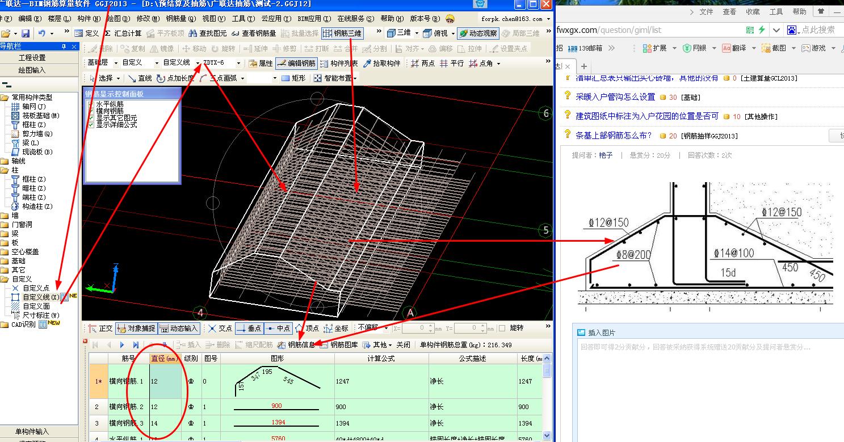This screenshot has width=844, height=442.
Task: Open 云应用(Y) menu
Action: pyautogui.click(x=276, y=19)
